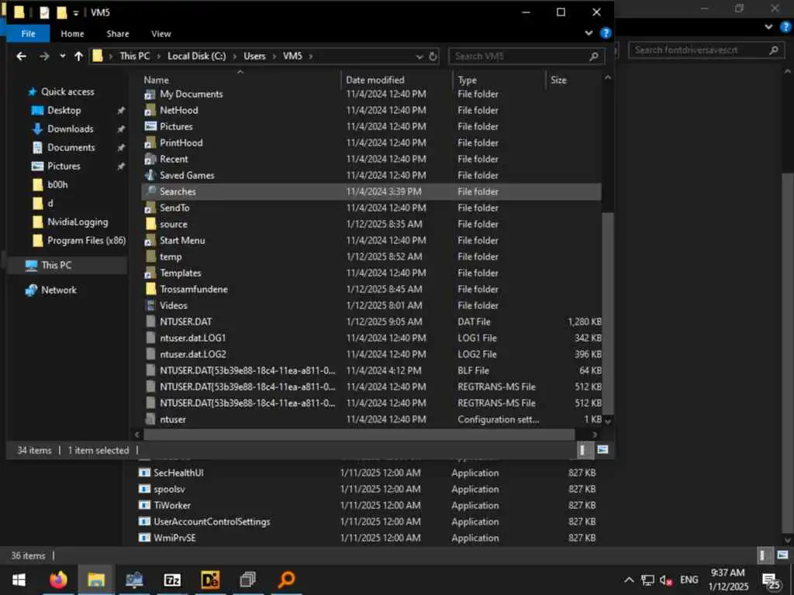The height and width of the screenshot is (595, 794).
Task: Refresh the VM5 folder view
Action: 433,56
